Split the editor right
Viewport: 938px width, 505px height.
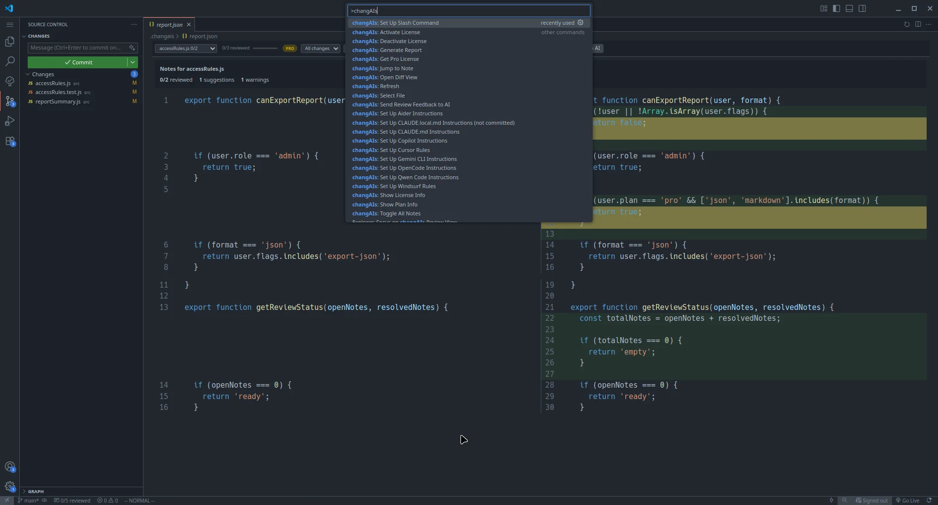pyautogui.click(x=918, y=24)
